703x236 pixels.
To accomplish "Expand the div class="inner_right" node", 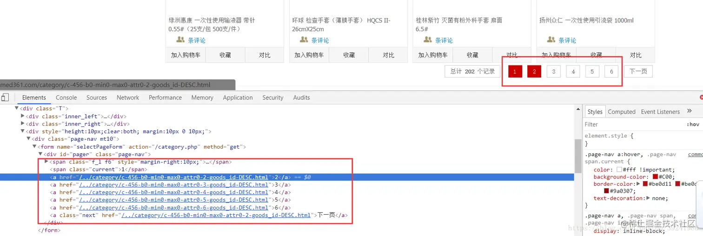I will click(x=23, y=124).
